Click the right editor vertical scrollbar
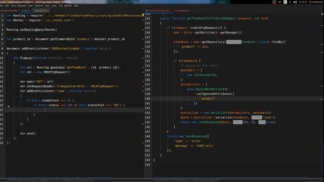The width and height of the screenshot is (324, 182). point(322,158)
